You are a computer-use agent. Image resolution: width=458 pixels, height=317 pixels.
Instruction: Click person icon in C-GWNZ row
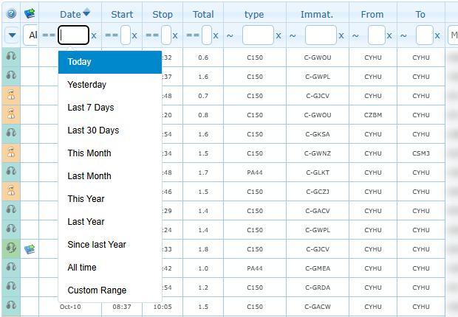pyautogui.click(x=11, y=152)
